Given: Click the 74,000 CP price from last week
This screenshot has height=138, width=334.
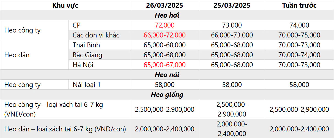Looking at the screenshot, I should (299, 25).
